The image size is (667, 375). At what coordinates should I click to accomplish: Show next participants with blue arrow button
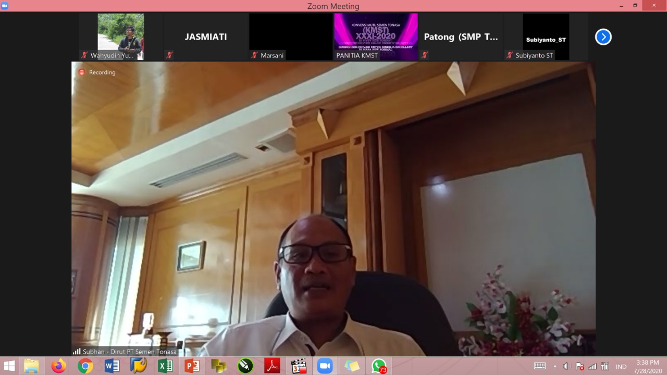pyautogui.click(x=603, y=37)
